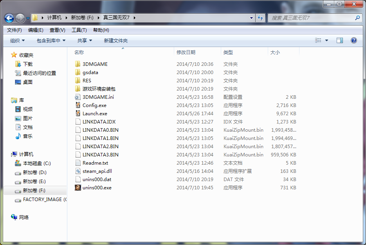Open the unins000.exe uninstaller
The height and width of the screenshot is (245, 366).
[x=93, y=187]
